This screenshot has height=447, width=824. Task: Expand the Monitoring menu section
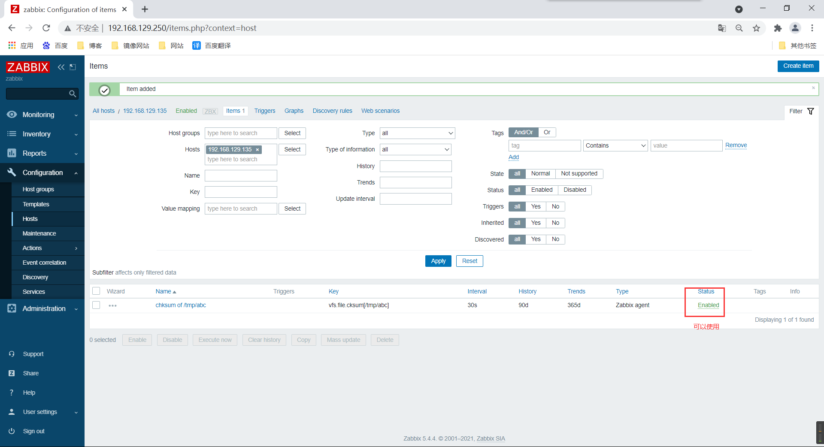pos(76,115)
